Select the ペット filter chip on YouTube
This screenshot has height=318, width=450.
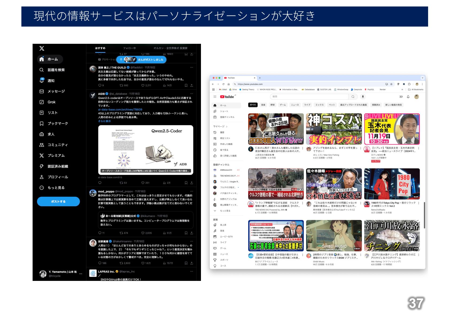point(332,105)
